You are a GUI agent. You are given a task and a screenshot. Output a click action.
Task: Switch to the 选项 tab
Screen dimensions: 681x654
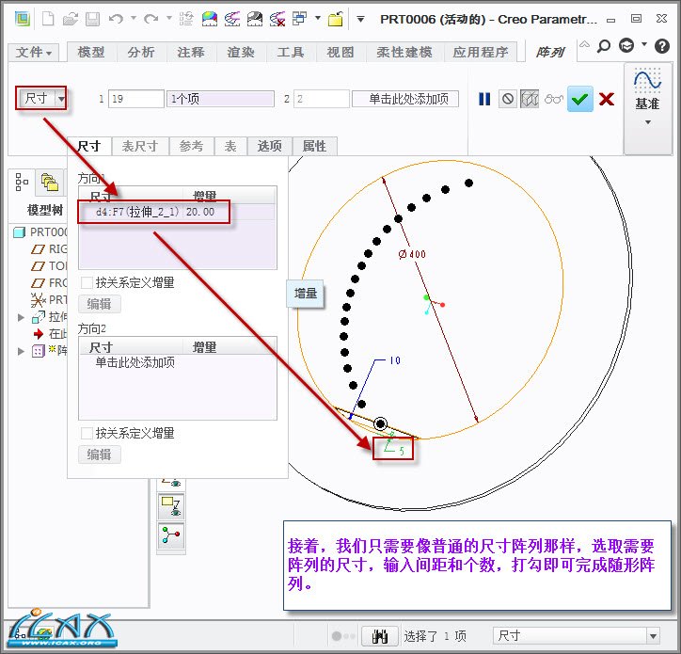pyautogui.click(x=270, y=146)
